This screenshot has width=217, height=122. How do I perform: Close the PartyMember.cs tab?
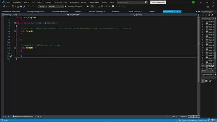180,12
